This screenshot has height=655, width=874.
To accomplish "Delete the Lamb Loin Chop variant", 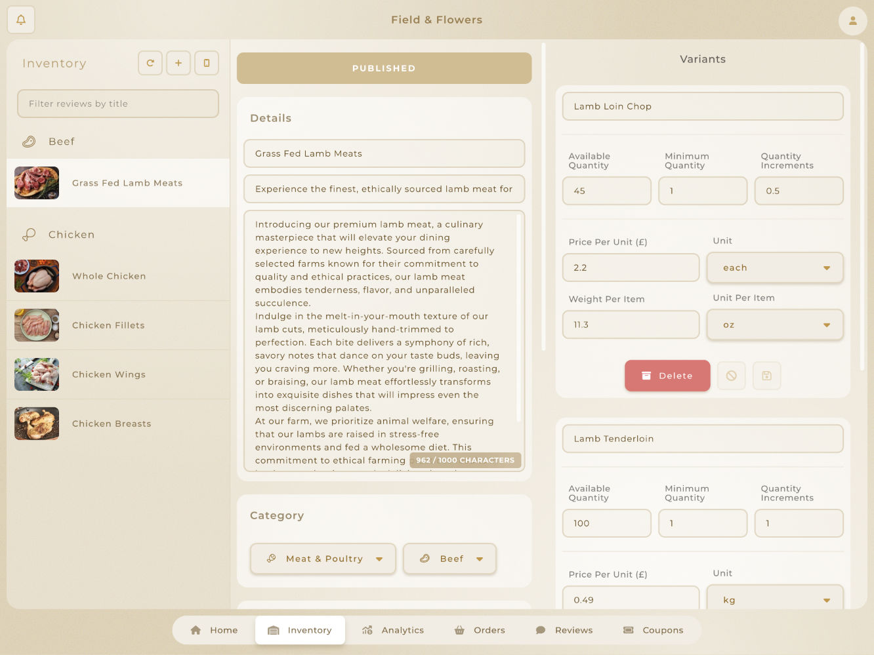I will (667, 376).
